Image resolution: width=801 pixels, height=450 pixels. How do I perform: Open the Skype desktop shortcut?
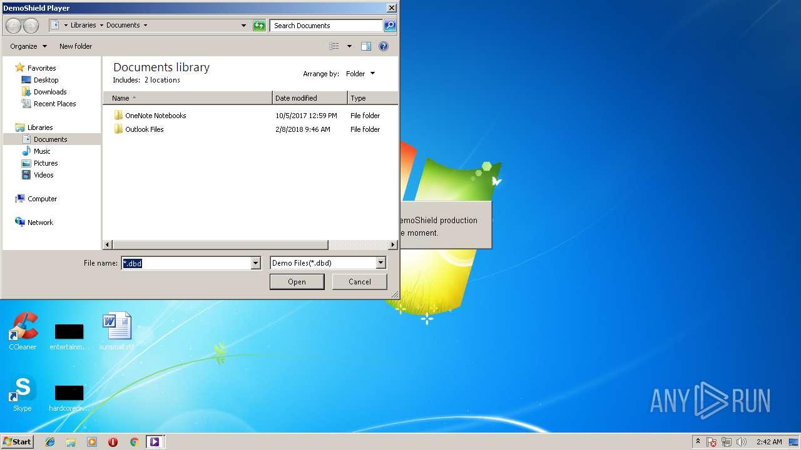pos(23,394)
